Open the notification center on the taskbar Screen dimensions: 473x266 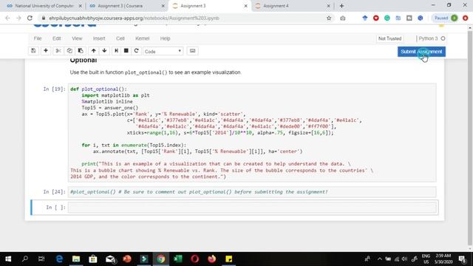tap(462, 259)
